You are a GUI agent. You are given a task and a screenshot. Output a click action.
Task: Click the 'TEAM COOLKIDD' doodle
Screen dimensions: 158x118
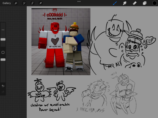tap(39, 90)
